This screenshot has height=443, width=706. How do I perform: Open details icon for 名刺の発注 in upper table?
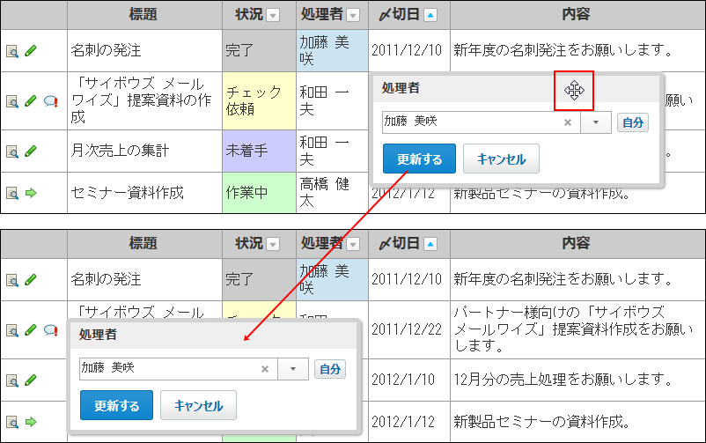[12, 51]
